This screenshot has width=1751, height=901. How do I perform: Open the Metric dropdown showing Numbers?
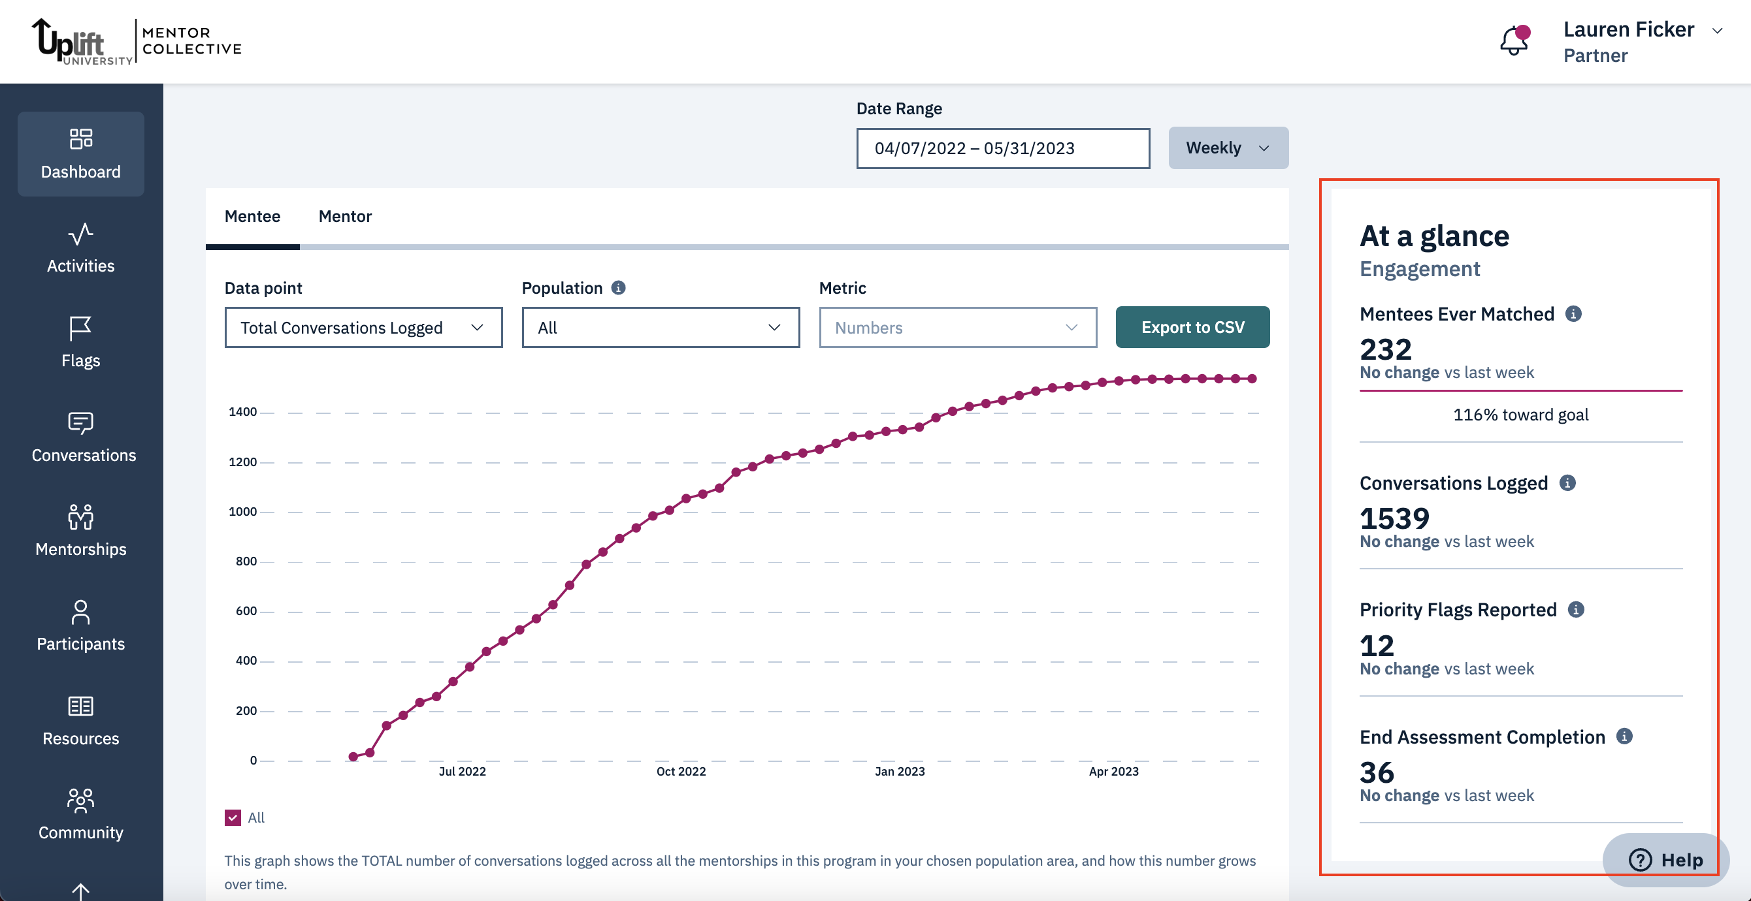(x=957, y=327)
